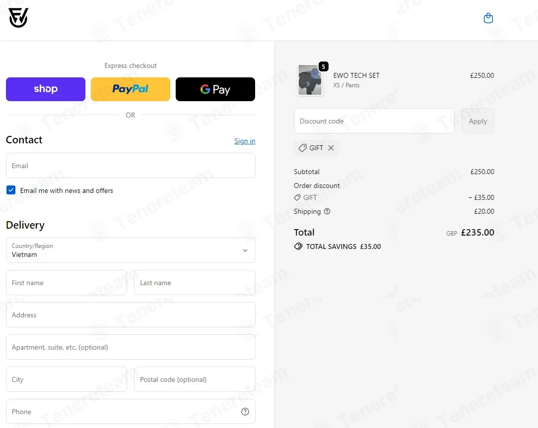Click the Total Savings tag icon

[x=298, y=246]
